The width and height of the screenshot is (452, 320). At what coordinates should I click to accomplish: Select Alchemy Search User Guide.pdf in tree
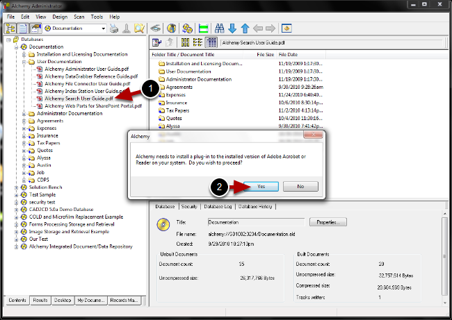(79, 99)
